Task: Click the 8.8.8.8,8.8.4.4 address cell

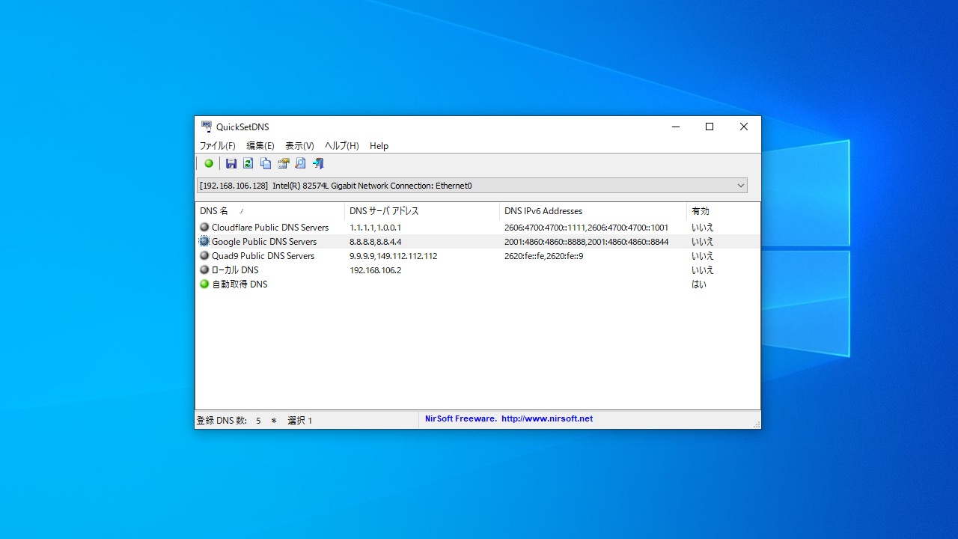Action: [x=375, y=241]
